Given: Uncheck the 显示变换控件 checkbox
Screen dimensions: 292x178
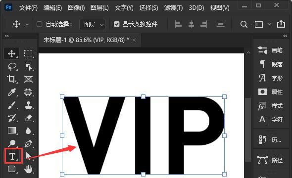Looking at the screenshot, I should click(x=117, y=24).
